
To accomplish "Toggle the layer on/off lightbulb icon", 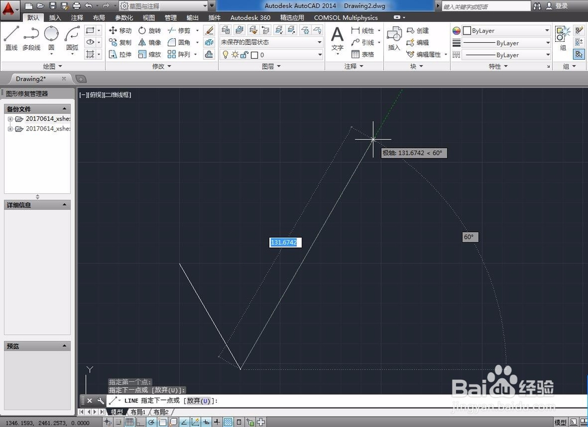I will pos(225,55).
